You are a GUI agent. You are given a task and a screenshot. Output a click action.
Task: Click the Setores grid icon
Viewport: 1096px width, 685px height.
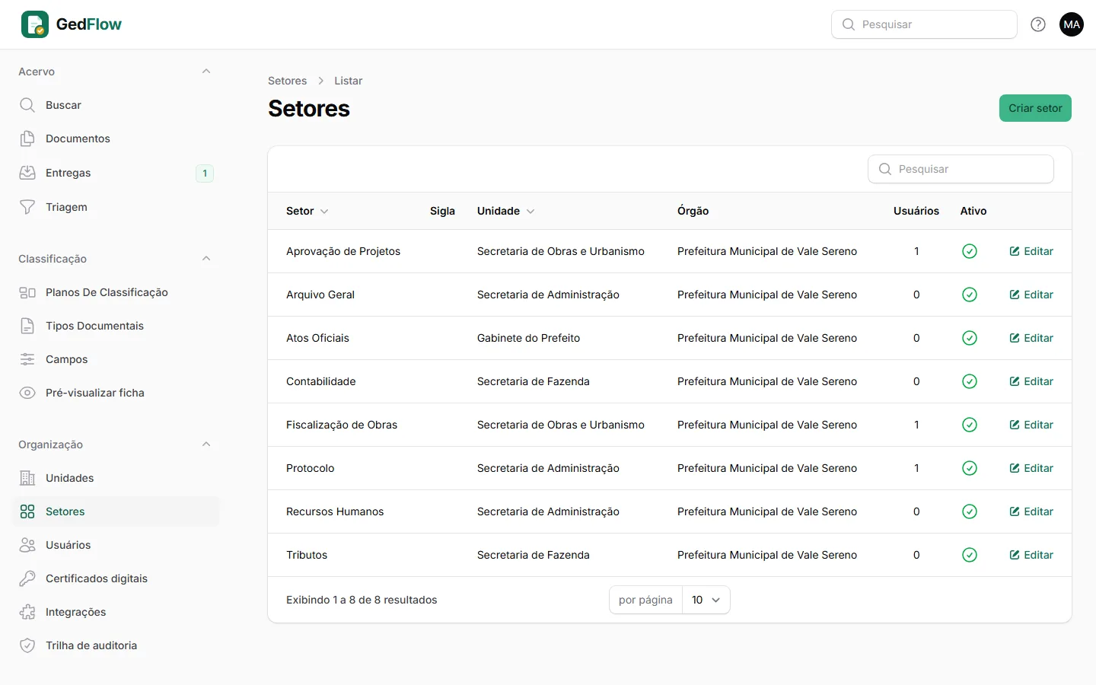(x=27, y=511)
